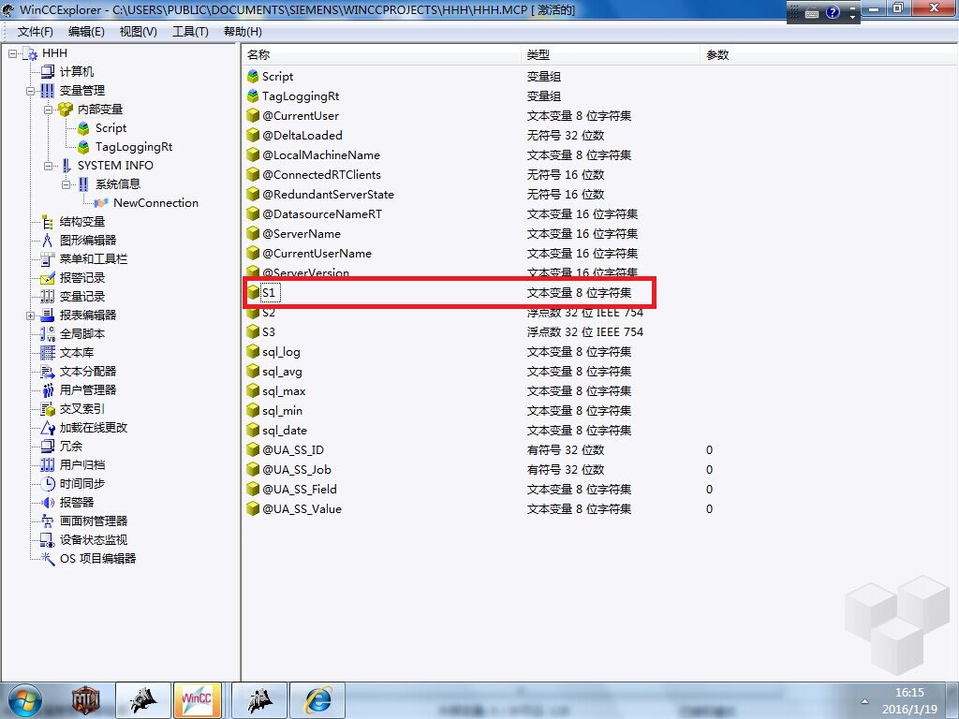Show hidden system tray icons arrow
959x719 pixels.
864,701
